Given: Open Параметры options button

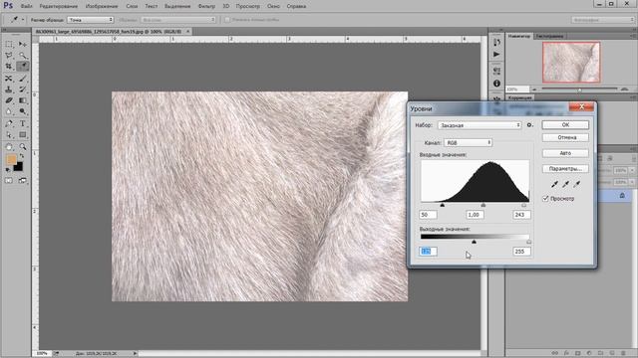Looking at the screenshot, I should pos(565,168).
